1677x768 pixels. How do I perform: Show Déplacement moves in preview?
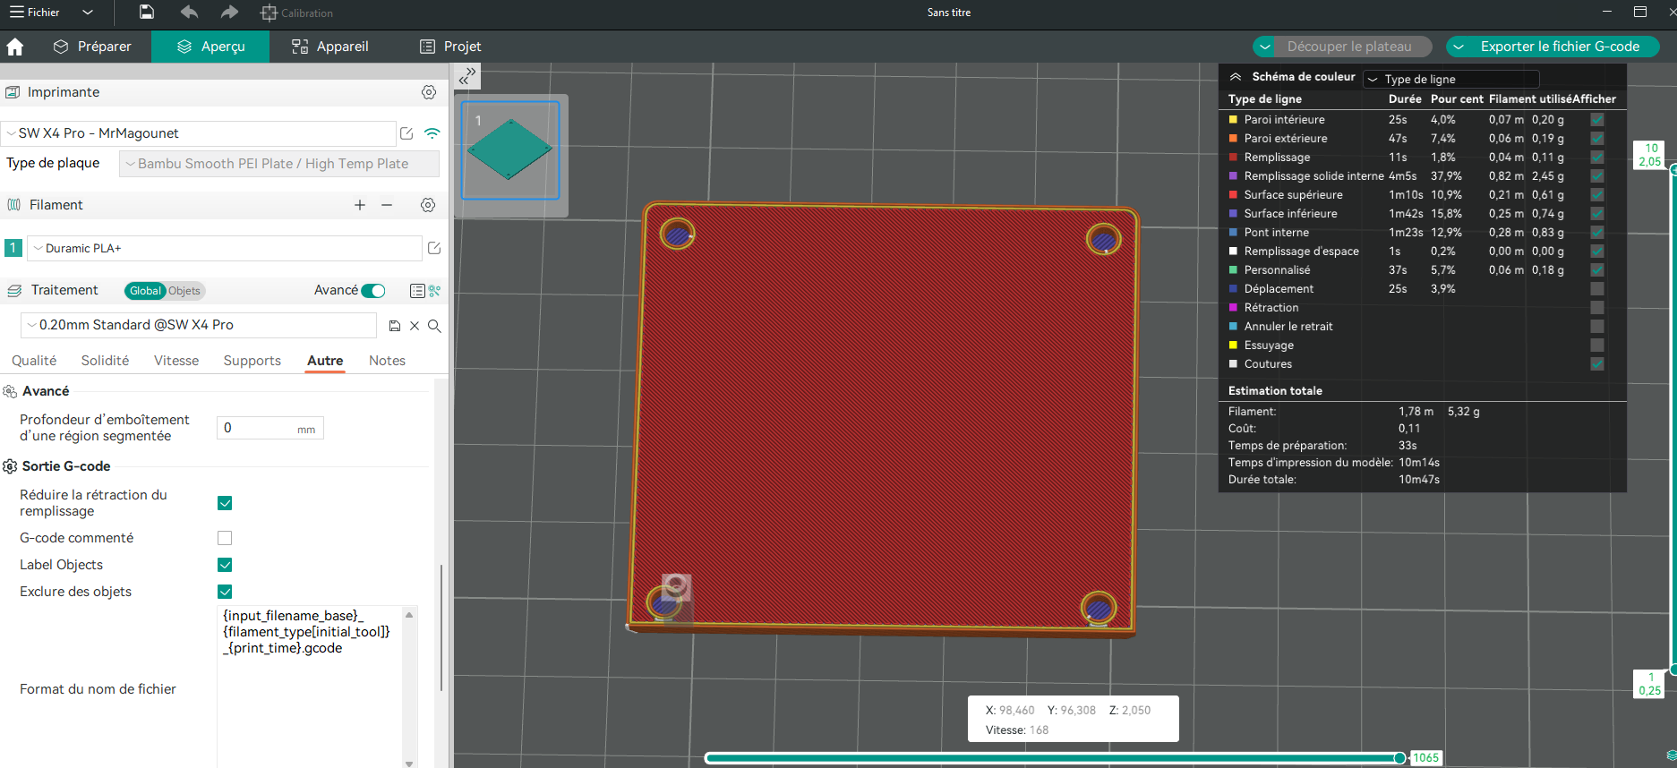coord(1596,289)
